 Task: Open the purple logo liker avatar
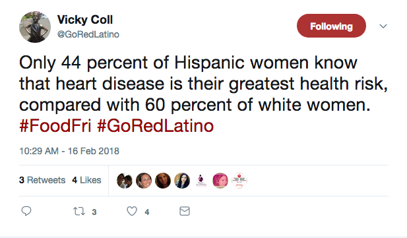click(x=201, y=181)
